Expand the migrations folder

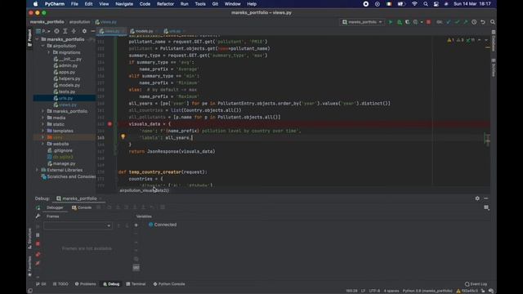click(49, 52)
